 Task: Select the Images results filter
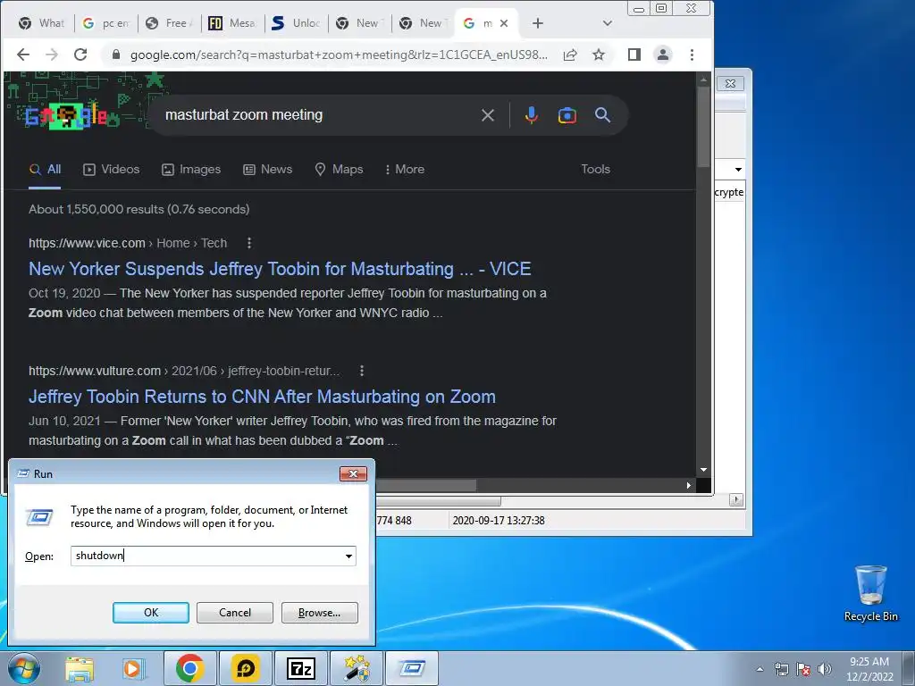(x=191, y=169)
